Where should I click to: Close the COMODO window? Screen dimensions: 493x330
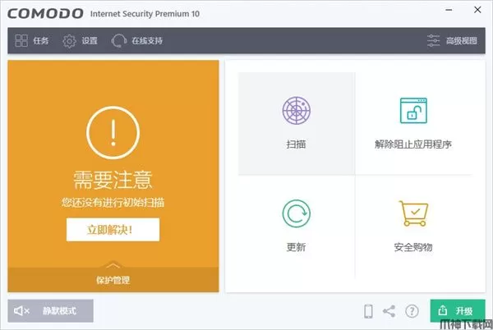pos(477,10)
